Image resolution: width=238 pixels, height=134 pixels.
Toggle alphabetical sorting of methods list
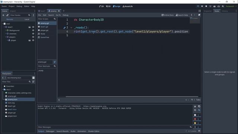point(55,62)
